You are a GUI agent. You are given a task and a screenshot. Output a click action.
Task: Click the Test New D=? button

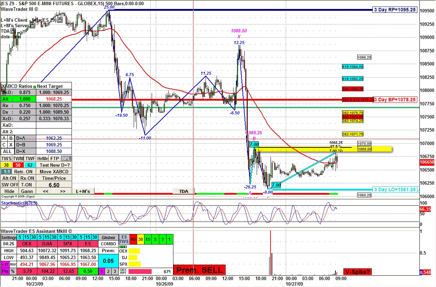pyautogui.click(x=54, y=165)
